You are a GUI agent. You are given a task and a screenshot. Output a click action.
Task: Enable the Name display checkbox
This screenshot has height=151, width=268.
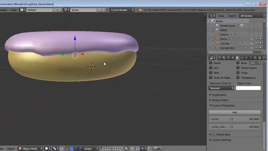coord(211,63)
